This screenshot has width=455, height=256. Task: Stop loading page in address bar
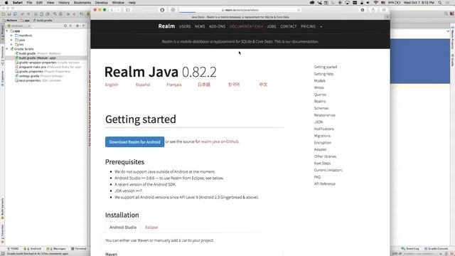299,10
